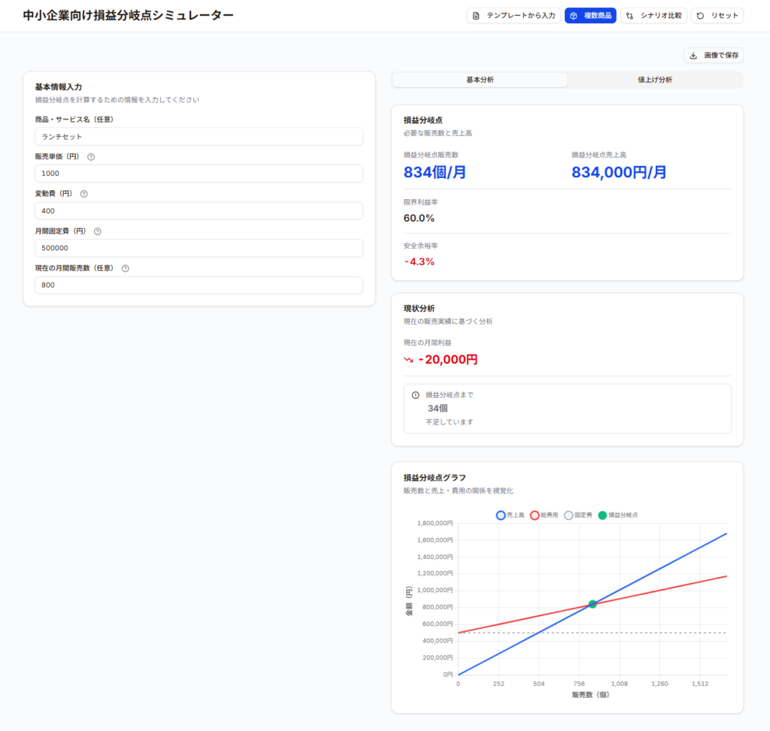The width and height of the screenshot is (770, 731).
Task: Open シナリオ比較 scenario comparison
Action: [x=653, y=16]
